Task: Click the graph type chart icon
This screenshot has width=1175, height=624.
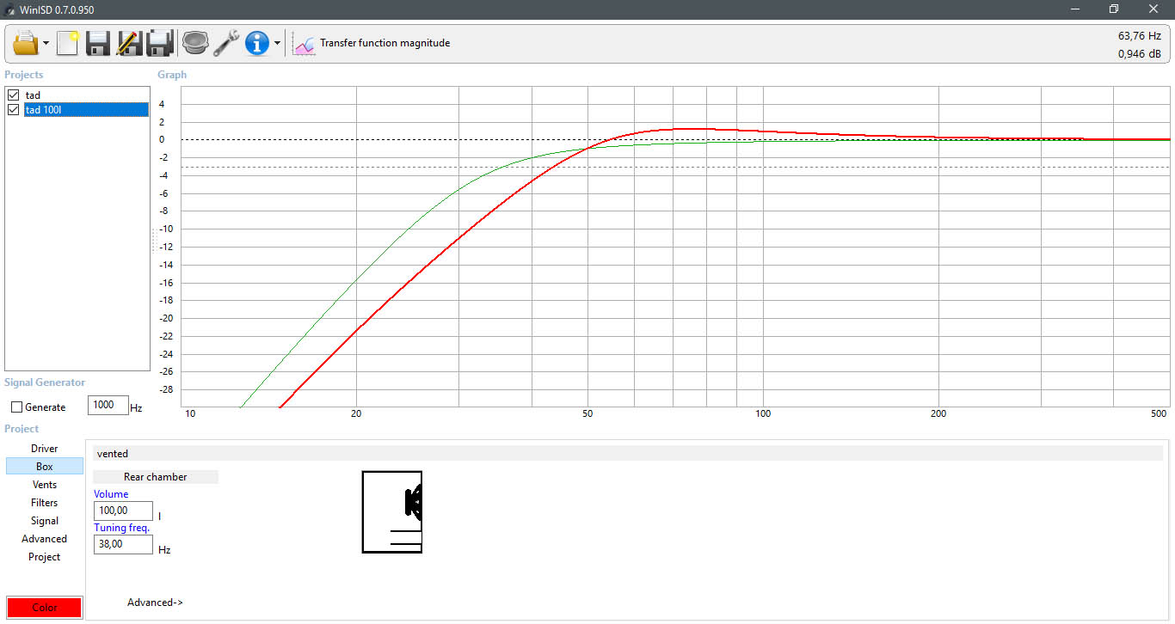Action: coord(304,43)
